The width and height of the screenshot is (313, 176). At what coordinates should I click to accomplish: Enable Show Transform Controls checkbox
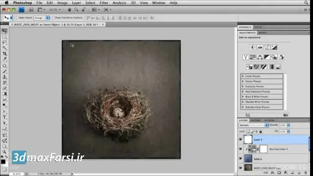pos(53,18)
